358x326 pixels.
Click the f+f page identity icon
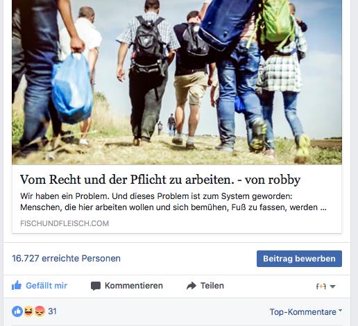coord(321,286)
